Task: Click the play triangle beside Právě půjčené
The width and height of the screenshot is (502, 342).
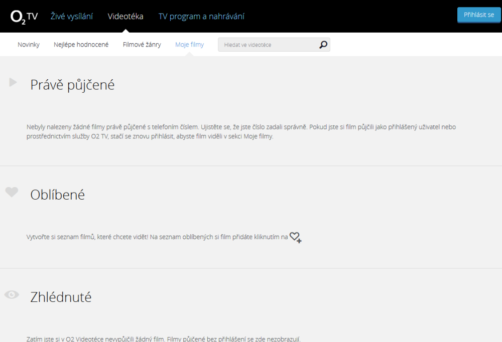Action: (x=13, y=82)
